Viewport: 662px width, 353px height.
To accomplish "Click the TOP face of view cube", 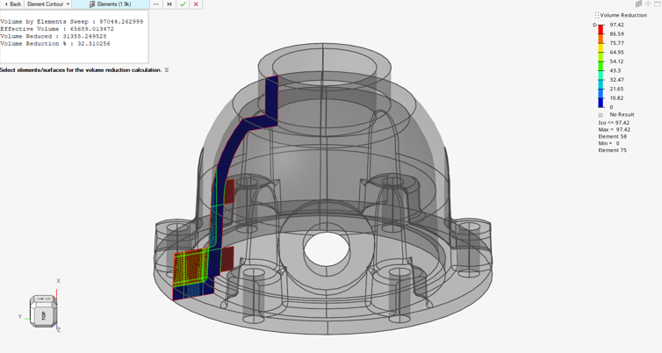I will pos(43,313).
